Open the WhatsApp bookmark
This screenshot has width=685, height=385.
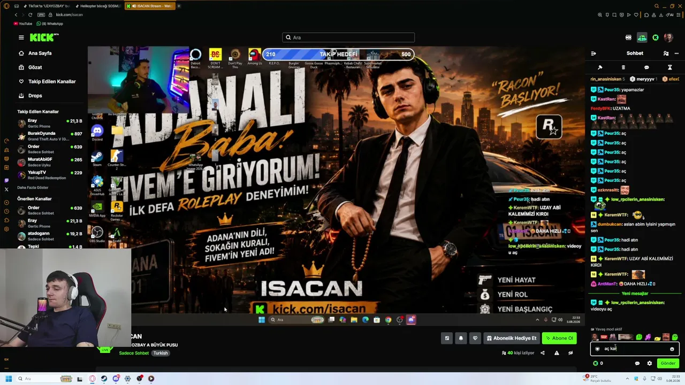pyautogui.click(x=50, y=24)
